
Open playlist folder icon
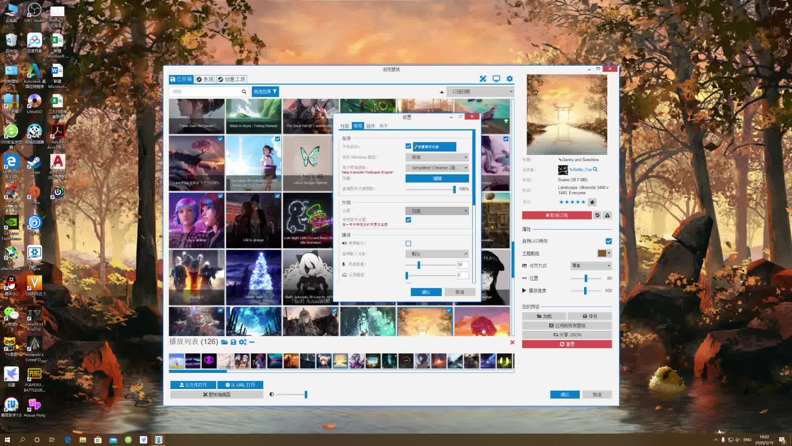(224, 342)
